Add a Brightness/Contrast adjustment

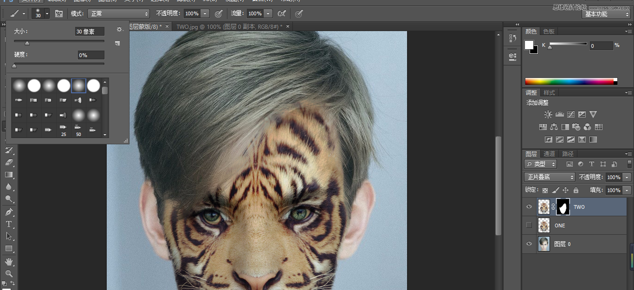coord(548,114)
